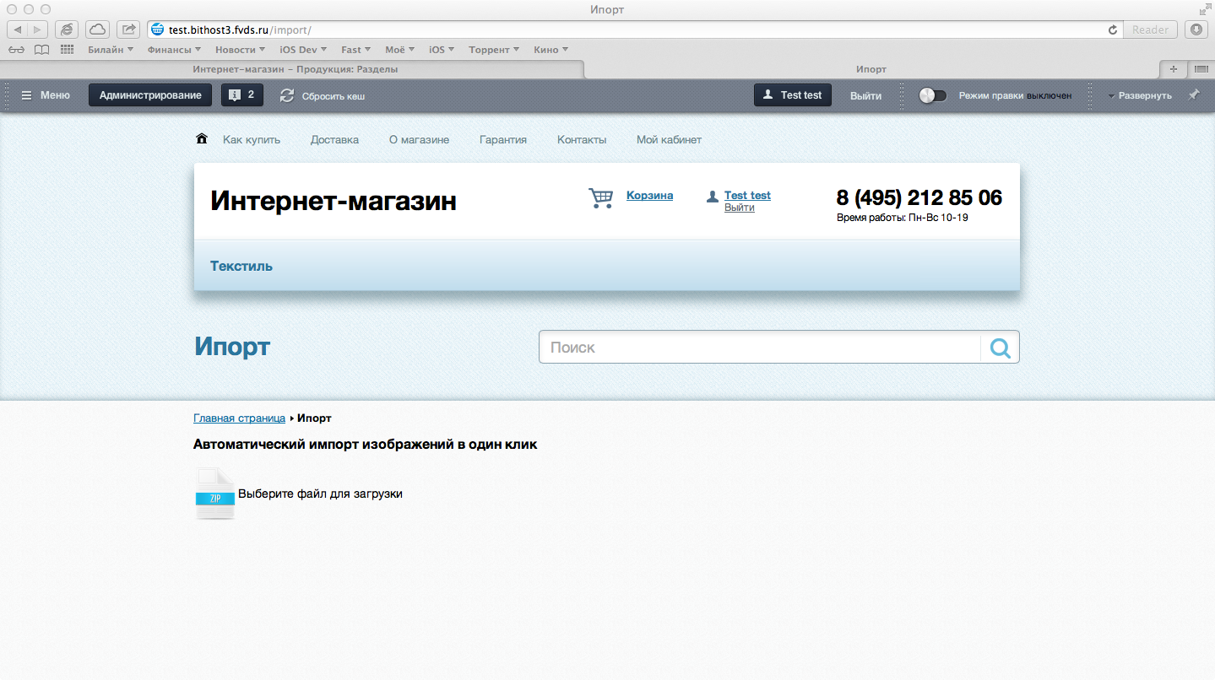Screen dimensions: 1215x680
Task: Click inside the Поиск search field
Action: click(760, 347)
